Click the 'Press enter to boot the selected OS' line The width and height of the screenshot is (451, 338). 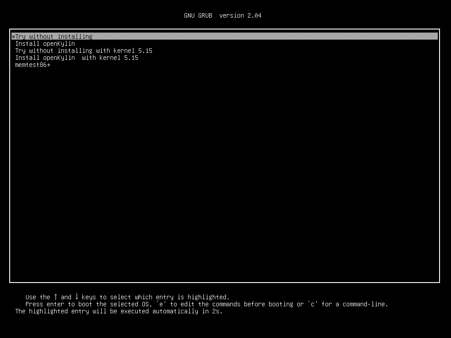(x=207, y=304)
